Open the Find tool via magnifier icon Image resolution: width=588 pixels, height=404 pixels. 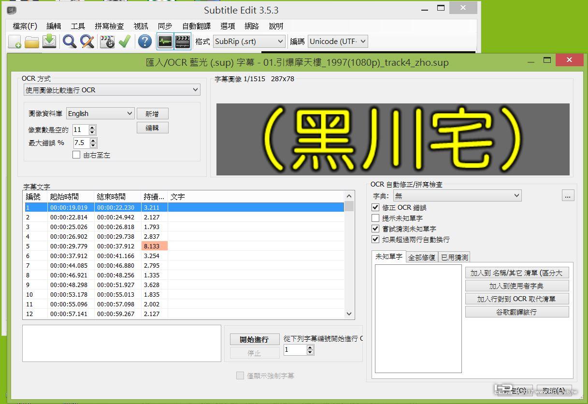pos(69,42)
